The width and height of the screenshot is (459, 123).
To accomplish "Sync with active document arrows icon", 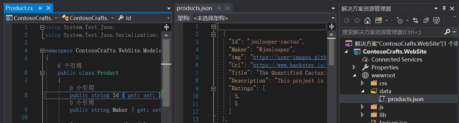I will point(416,20).
